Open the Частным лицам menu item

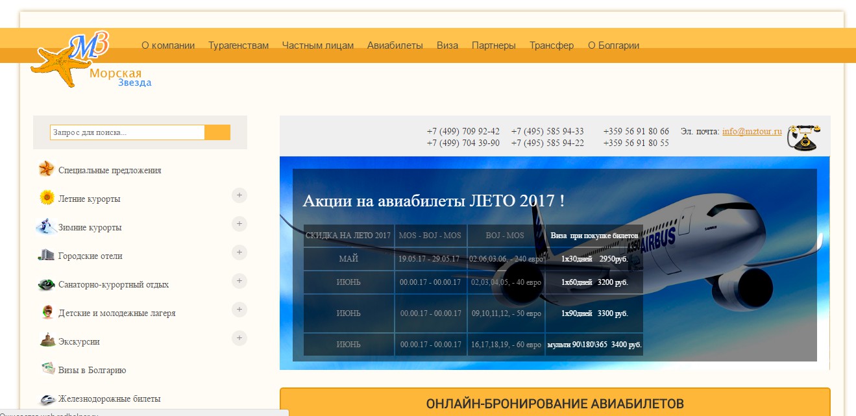coord(318,45)
